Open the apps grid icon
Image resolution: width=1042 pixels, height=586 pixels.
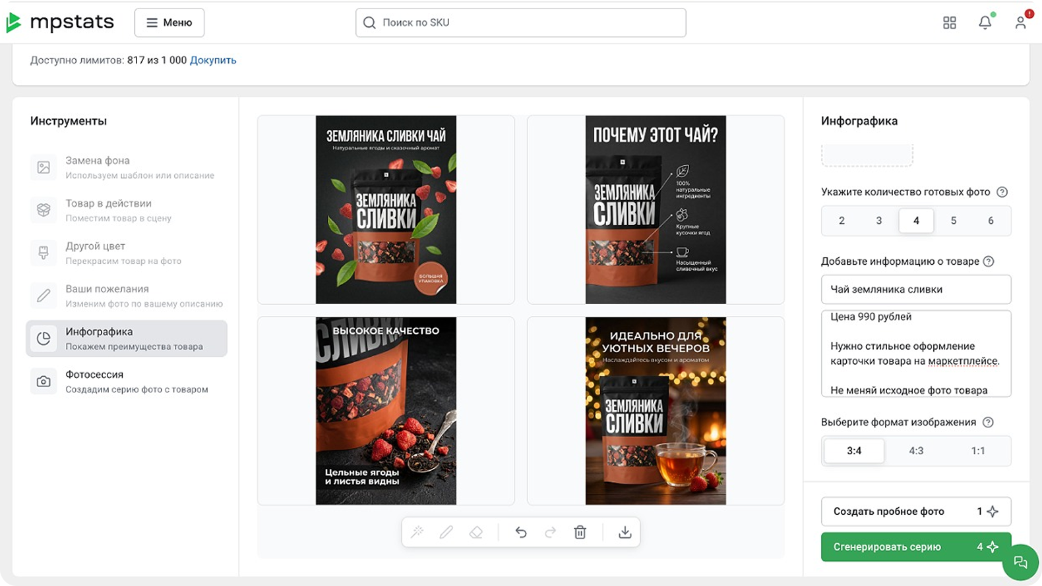pyautogui.click(x=949, y=23)
